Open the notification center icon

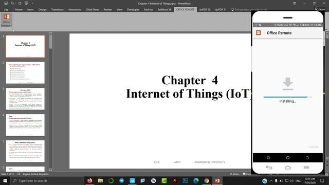(322, 180)
